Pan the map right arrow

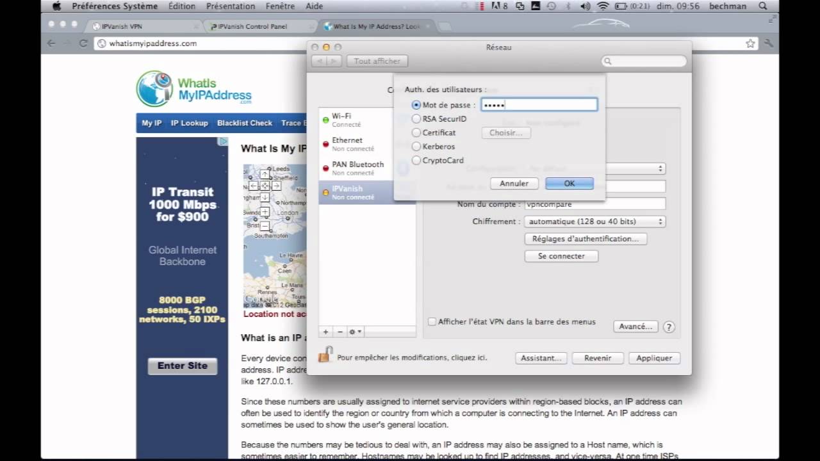(x=276, y=186)
